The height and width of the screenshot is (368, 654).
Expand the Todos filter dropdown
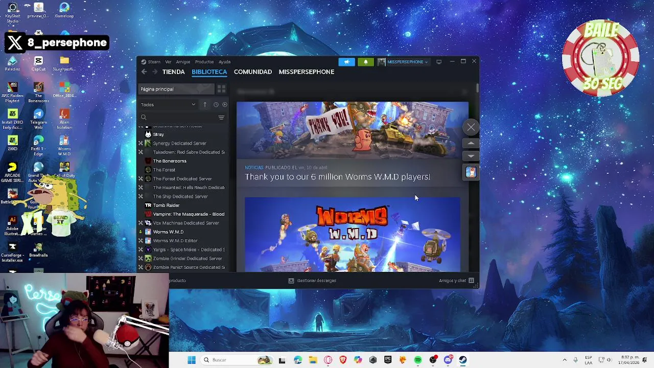click(168, 105)
